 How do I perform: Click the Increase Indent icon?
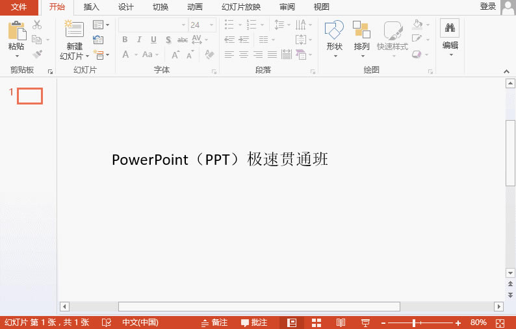coord(244,40)
